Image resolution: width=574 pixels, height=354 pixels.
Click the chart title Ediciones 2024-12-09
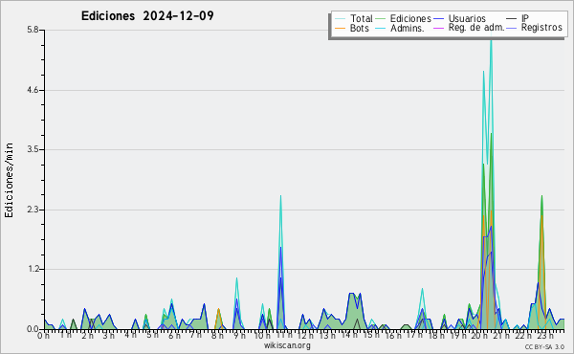(x=147, y=16)
